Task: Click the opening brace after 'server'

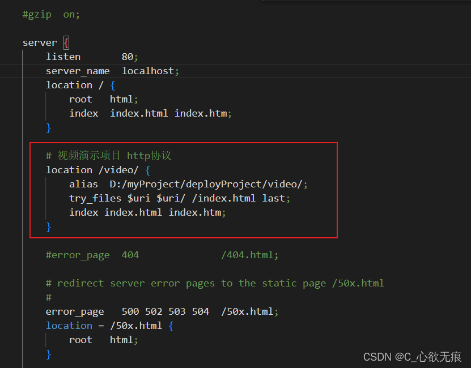Action: point(66,43)
